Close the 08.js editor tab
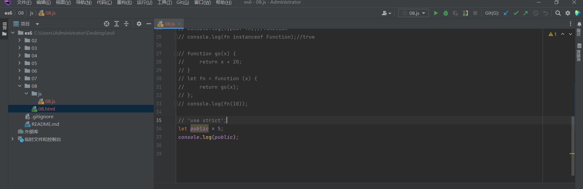Viewport: 583px width, 189px height. click(179, 24)
